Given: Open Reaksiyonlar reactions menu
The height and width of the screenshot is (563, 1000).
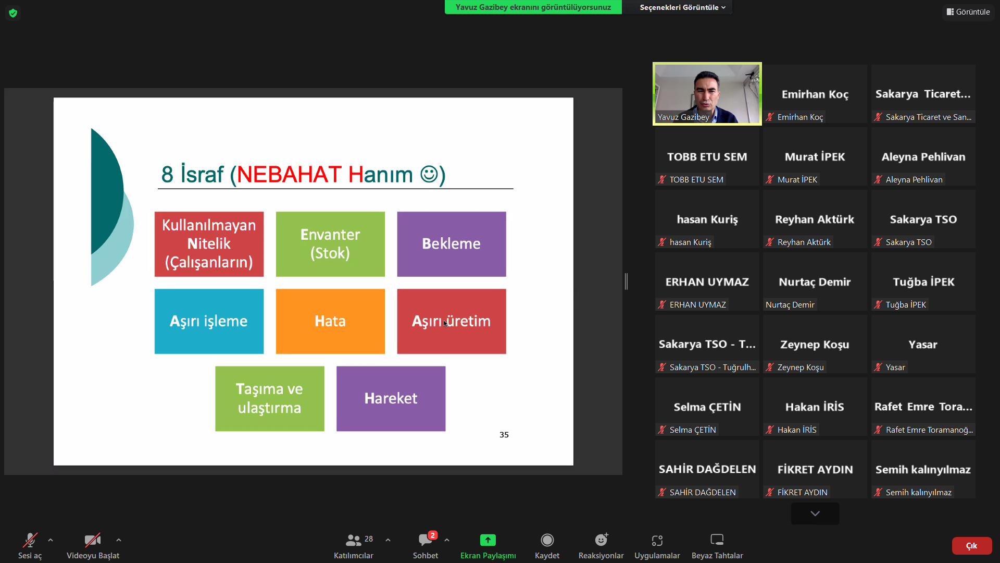Looking at the screenshot, I should pyautogui.click(x=601, y=545).
